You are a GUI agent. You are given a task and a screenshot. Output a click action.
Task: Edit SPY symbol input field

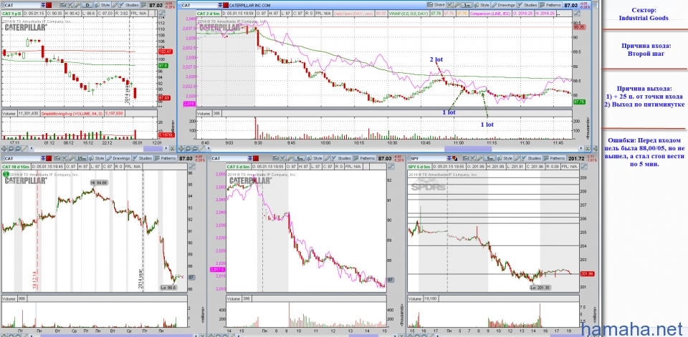[429, 158]
